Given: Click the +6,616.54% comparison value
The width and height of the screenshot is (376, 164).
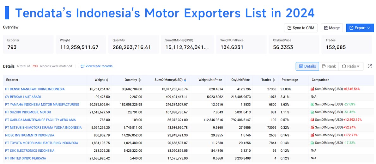Looking at the screenshot, I should 351,89.
